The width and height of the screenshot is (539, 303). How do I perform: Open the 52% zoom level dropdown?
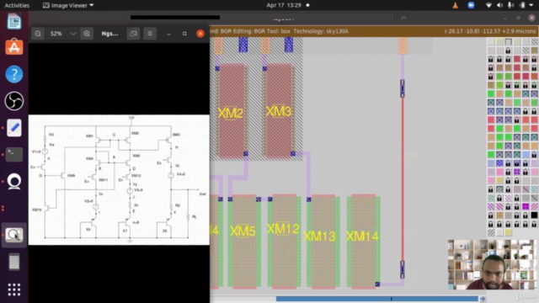(73, 34)
